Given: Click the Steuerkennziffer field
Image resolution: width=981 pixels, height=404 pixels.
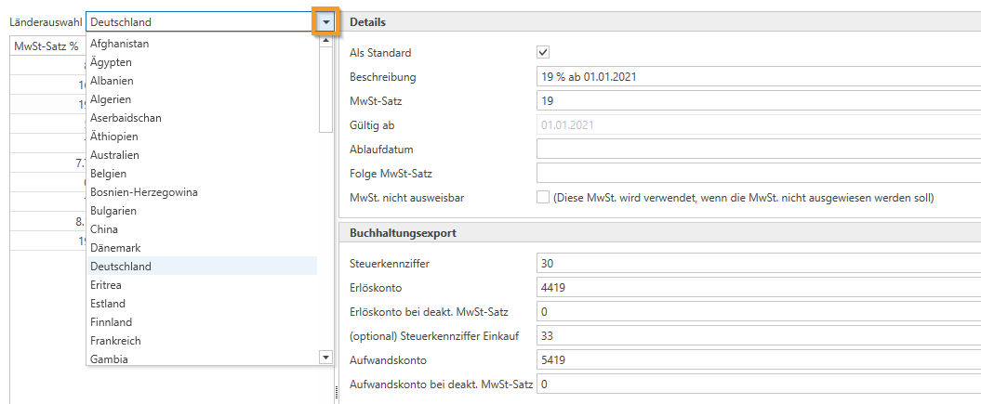Looking at the screenshot, I should click(758, 264).
